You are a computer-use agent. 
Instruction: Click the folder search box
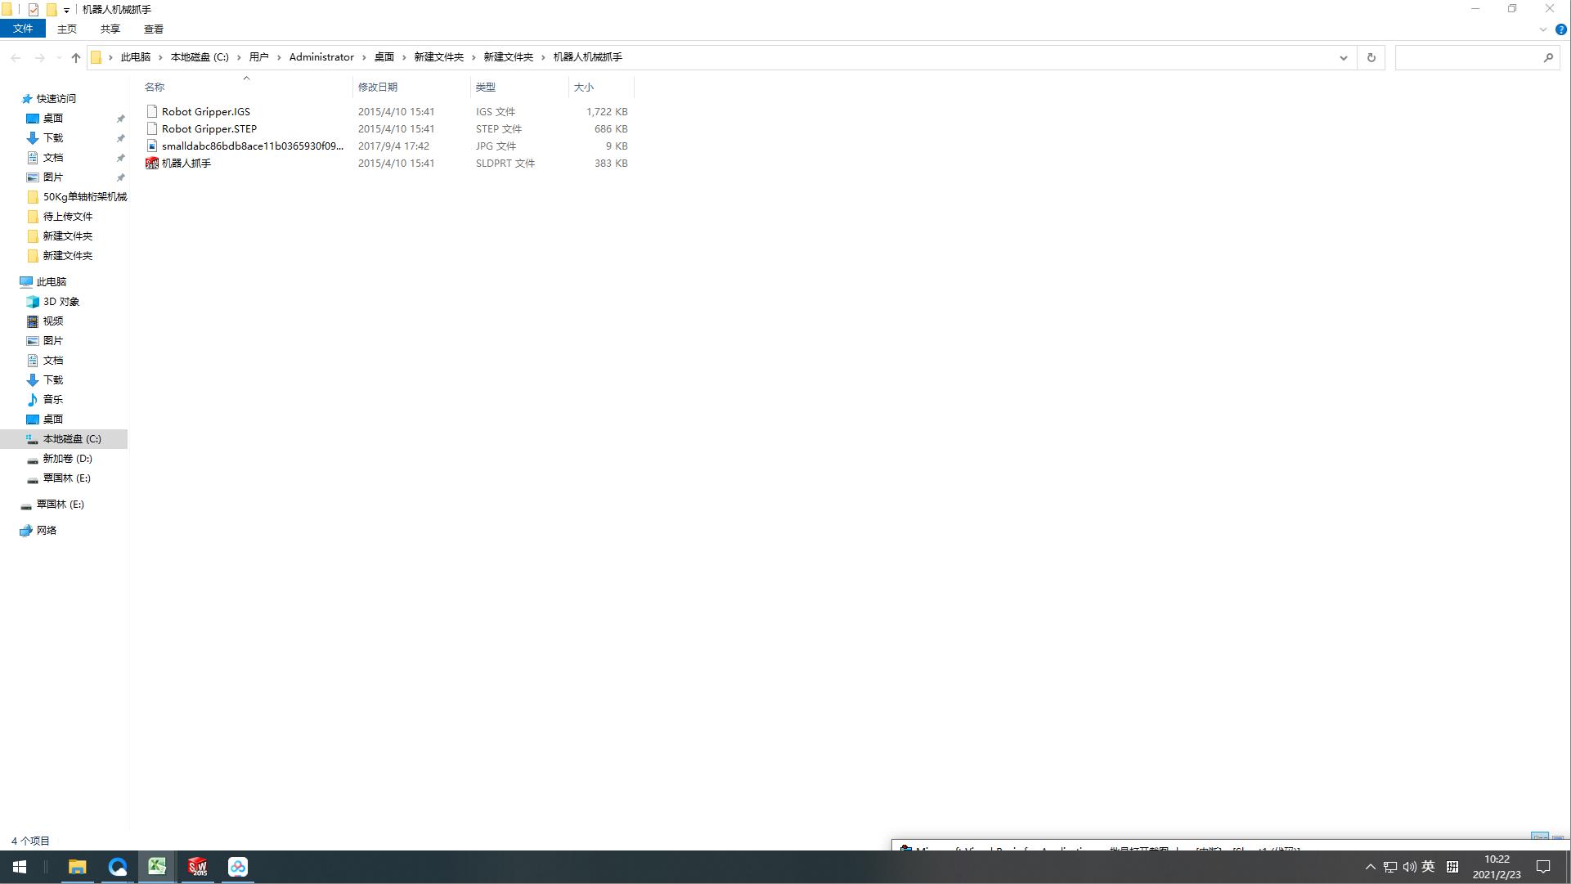click(1468, 57)
